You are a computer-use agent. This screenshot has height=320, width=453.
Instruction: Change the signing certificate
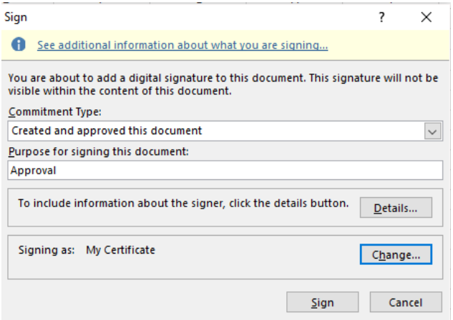tap(396, 254)
